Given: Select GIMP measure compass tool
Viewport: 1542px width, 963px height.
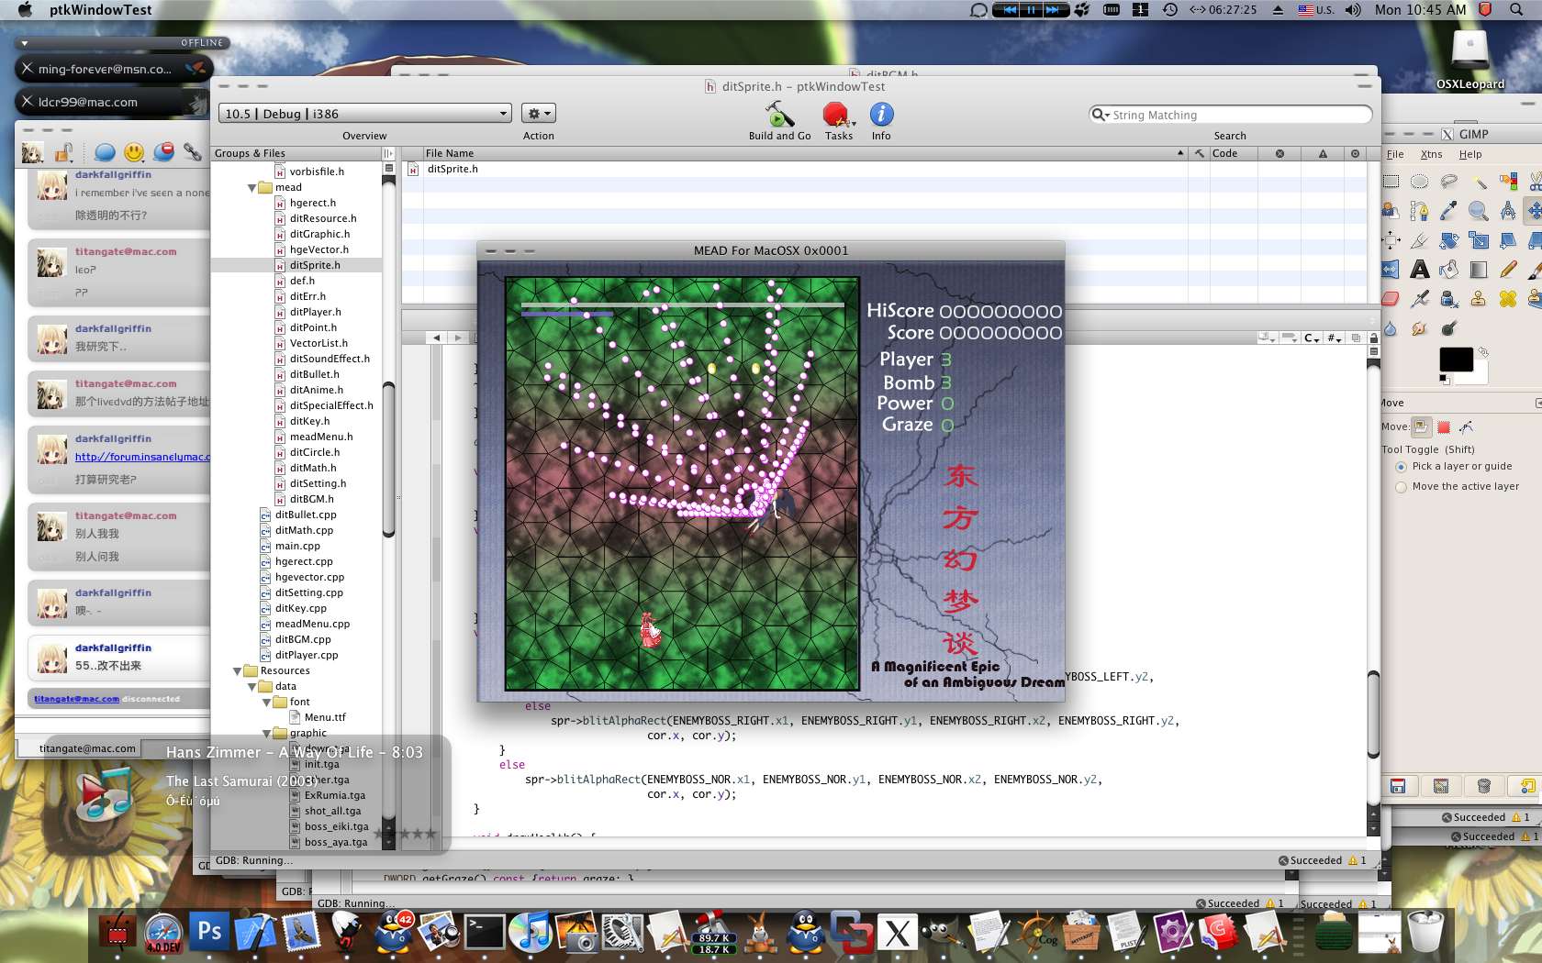Looking at the screenshot, I should pyautogui.click(x=1508, y=211).
